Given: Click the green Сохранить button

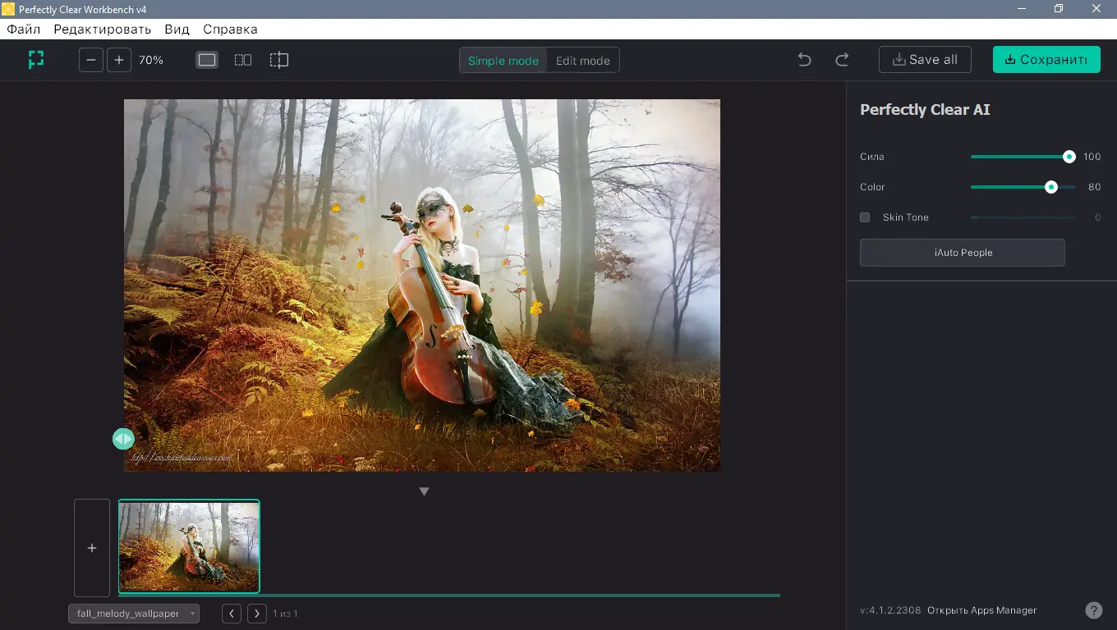Looking at the screenshot, I should (1046, 60).
